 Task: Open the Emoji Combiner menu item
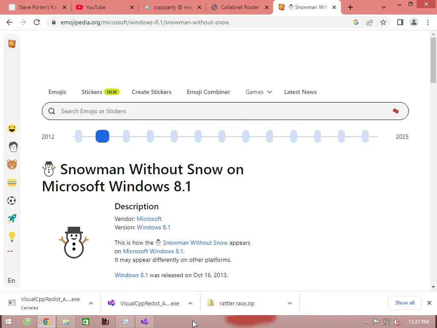pyautogui.click(x=208, y=92)
